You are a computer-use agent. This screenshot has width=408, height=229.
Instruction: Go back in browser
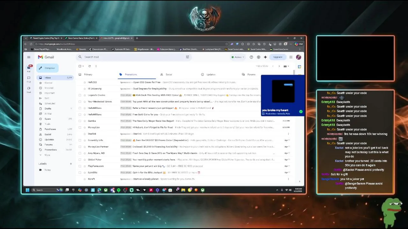coord(25,44)
